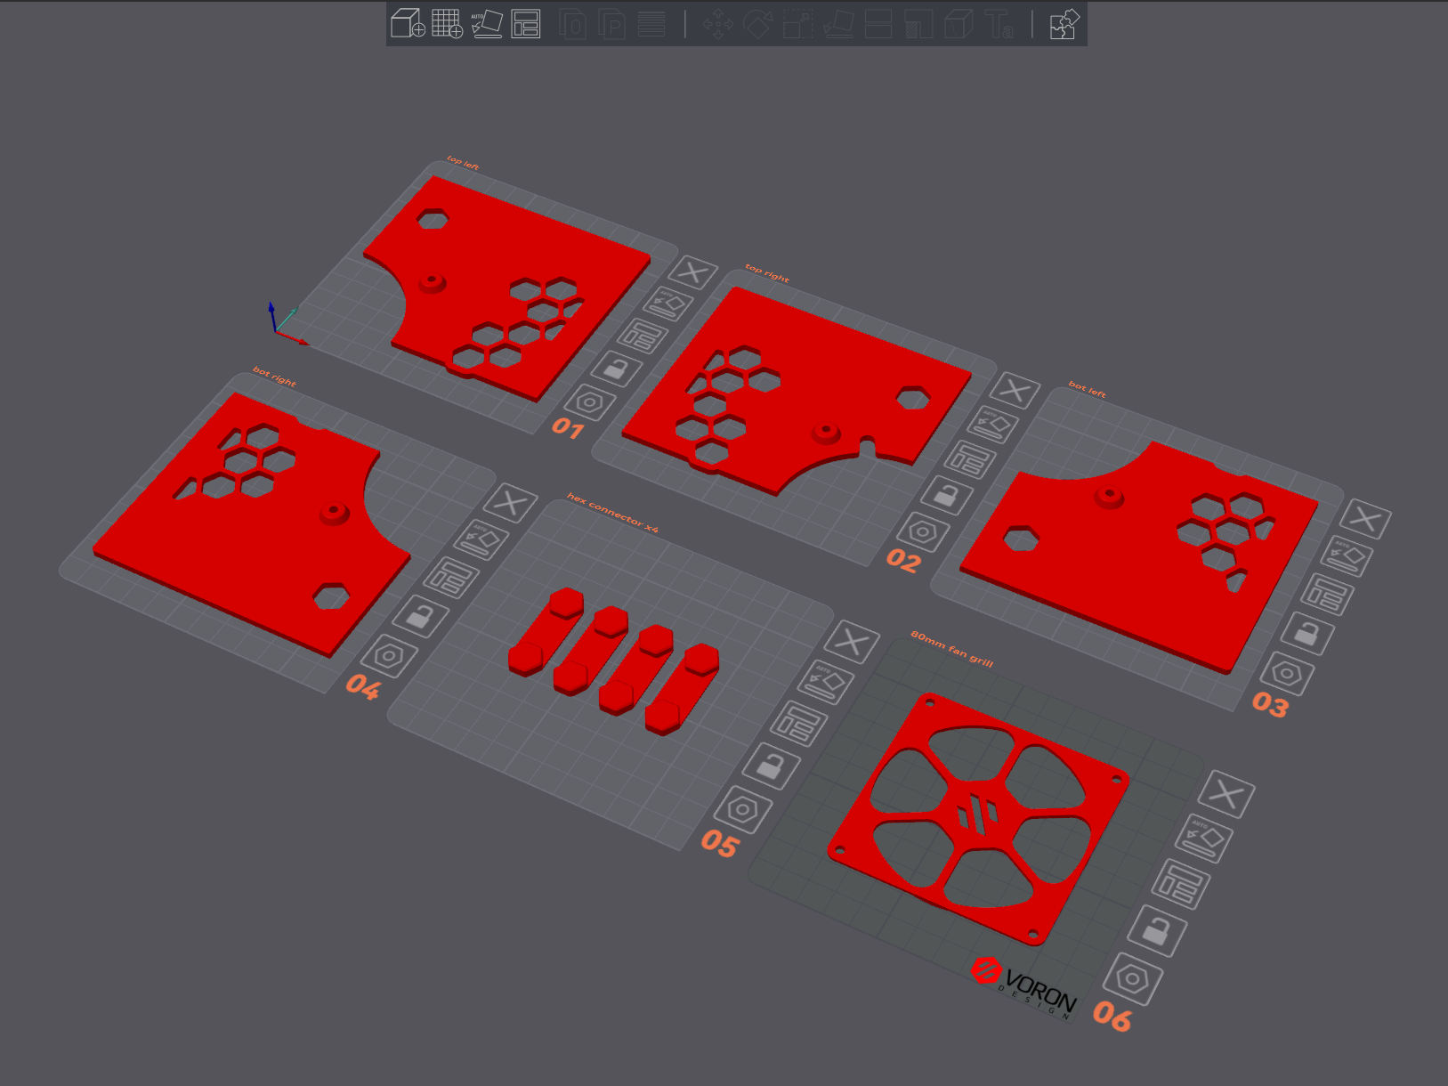Arrange objects on plate 01
Image resolution: width=1448 pixels, height=1086 pixels.
click(x=643, y=336)
